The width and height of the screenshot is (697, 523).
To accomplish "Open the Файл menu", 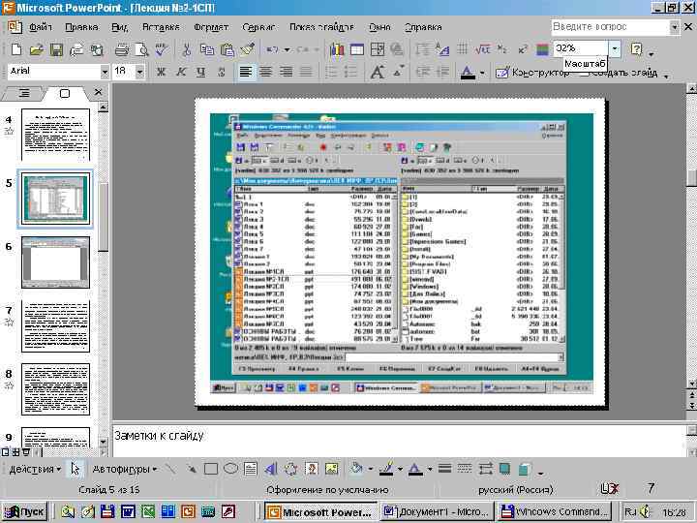I will (41, 27).
